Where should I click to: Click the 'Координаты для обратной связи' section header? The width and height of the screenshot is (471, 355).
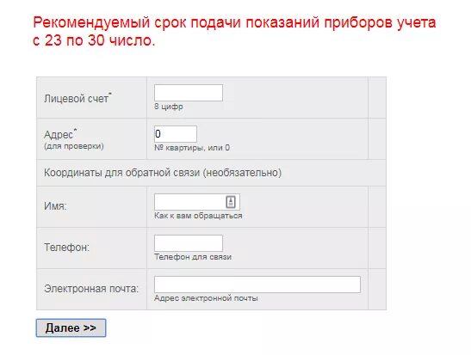tap(163, 173)
